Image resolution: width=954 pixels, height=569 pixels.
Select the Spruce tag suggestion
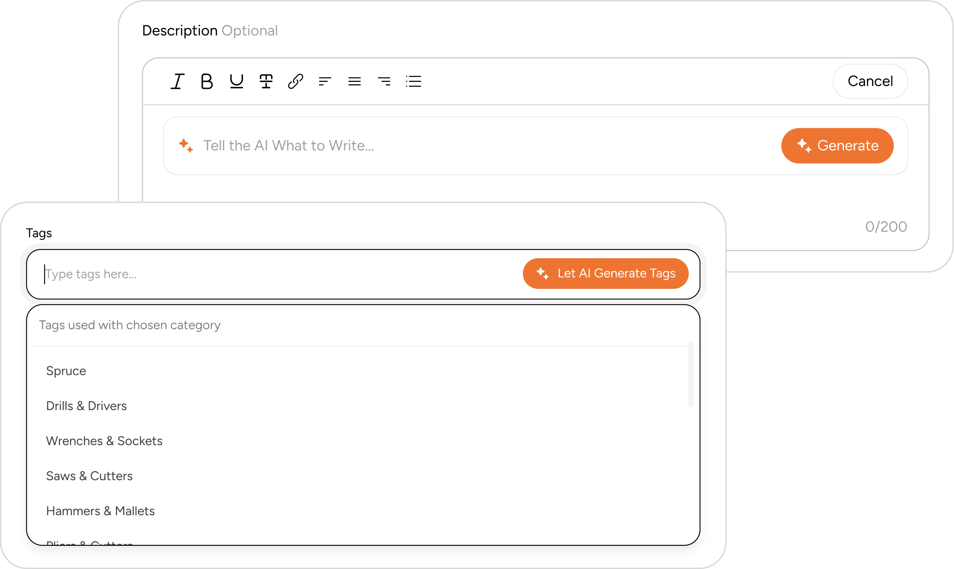click(x=66, y=371)
